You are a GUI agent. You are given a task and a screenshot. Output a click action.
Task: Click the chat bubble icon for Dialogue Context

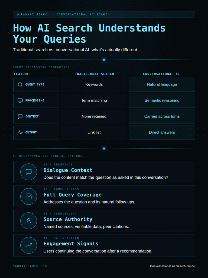pyautogui.click(x=29, y=172)
